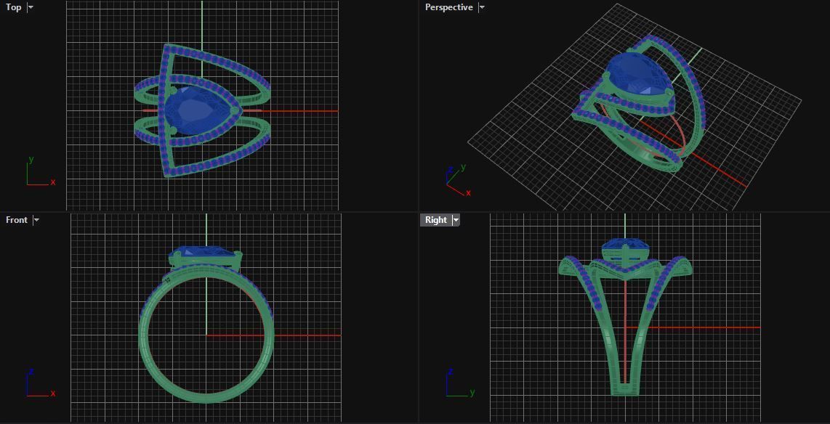Viewport: 830px width, 424px height.
Task: Select the blue pear gemstone in Top view
Action: [x=197, y=110]
